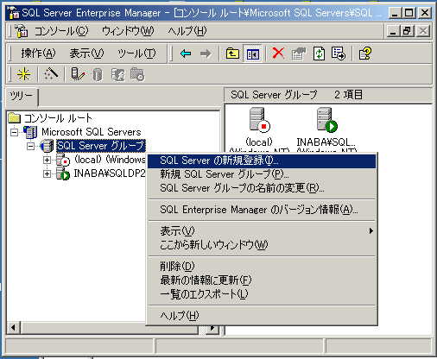The height and width of the screenshot is (359, 437).
Task: Choose ここから新しいウィンドウ(W) entry
Action: (262, 245)
